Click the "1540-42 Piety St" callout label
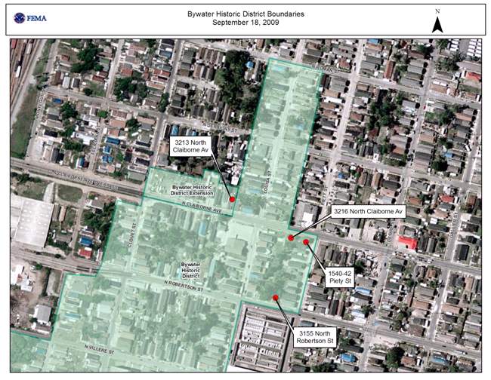This screenshot has height=380, width=491. tap(341, 277)
